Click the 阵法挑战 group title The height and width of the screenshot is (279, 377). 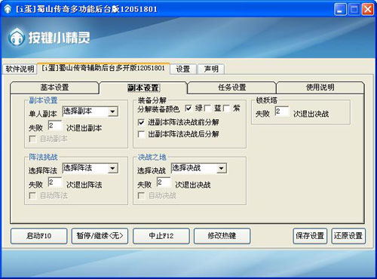[x=43, y=158]
